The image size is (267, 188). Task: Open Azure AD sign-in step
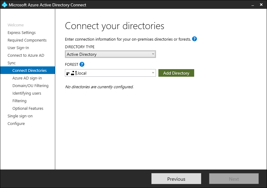(27, 78)
